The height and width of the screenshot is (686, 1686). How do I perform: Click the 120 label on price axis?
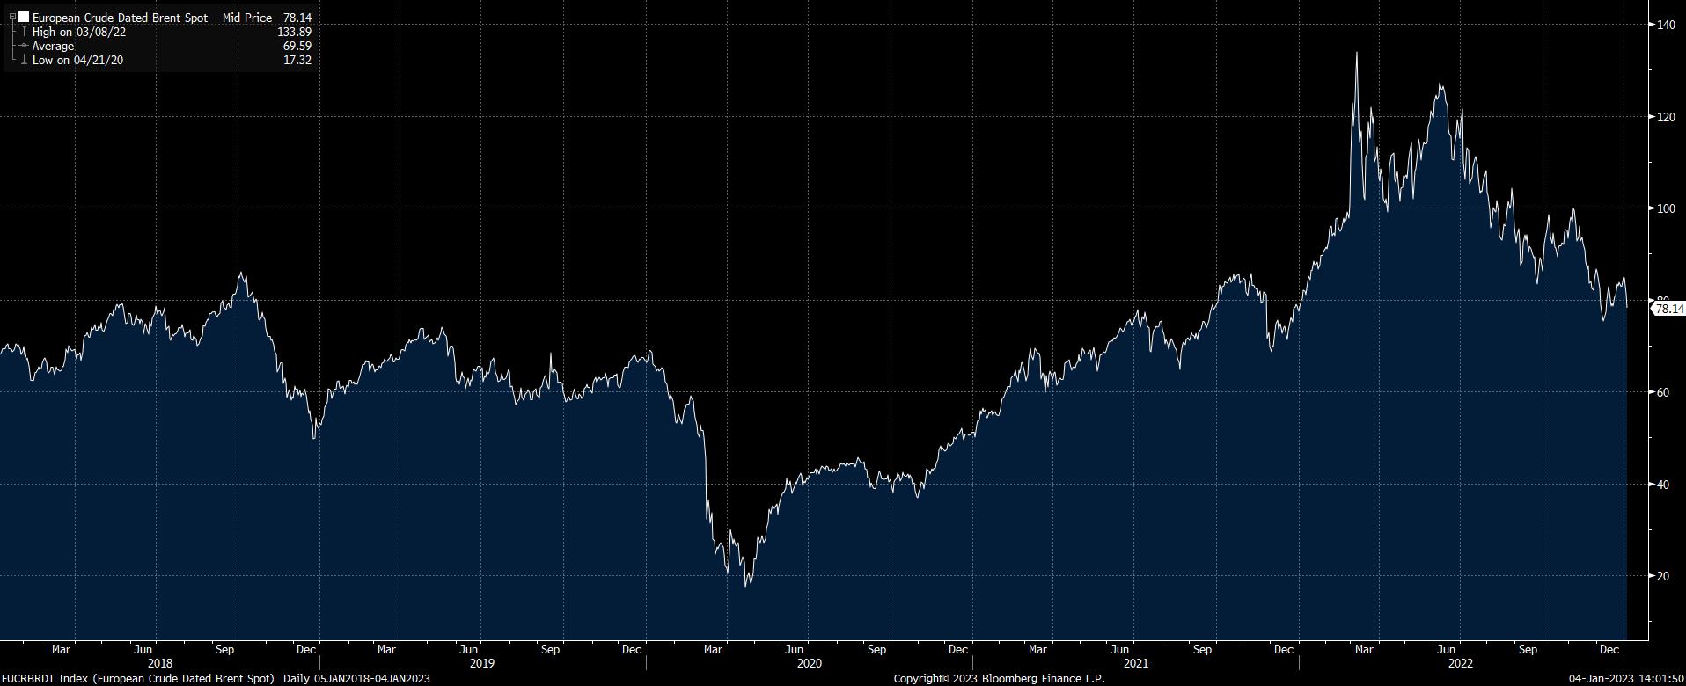tap(1666, 116)
